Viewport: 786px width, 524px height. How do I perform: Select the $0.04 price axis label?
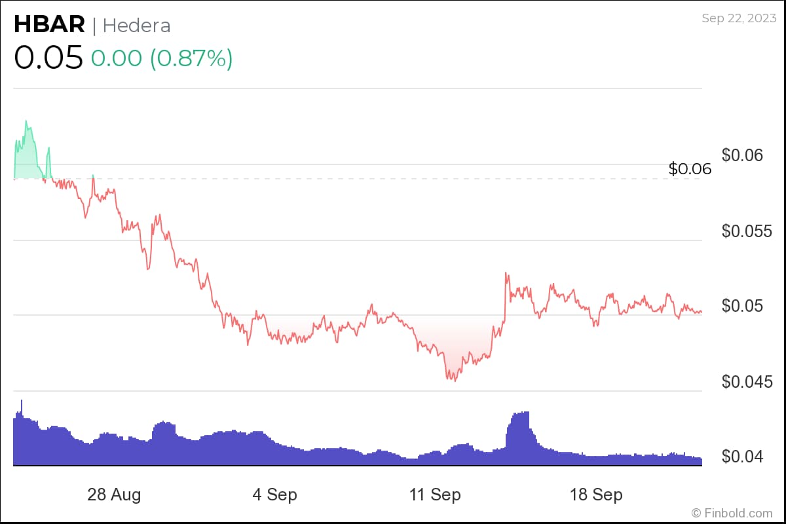pos(744,456)
